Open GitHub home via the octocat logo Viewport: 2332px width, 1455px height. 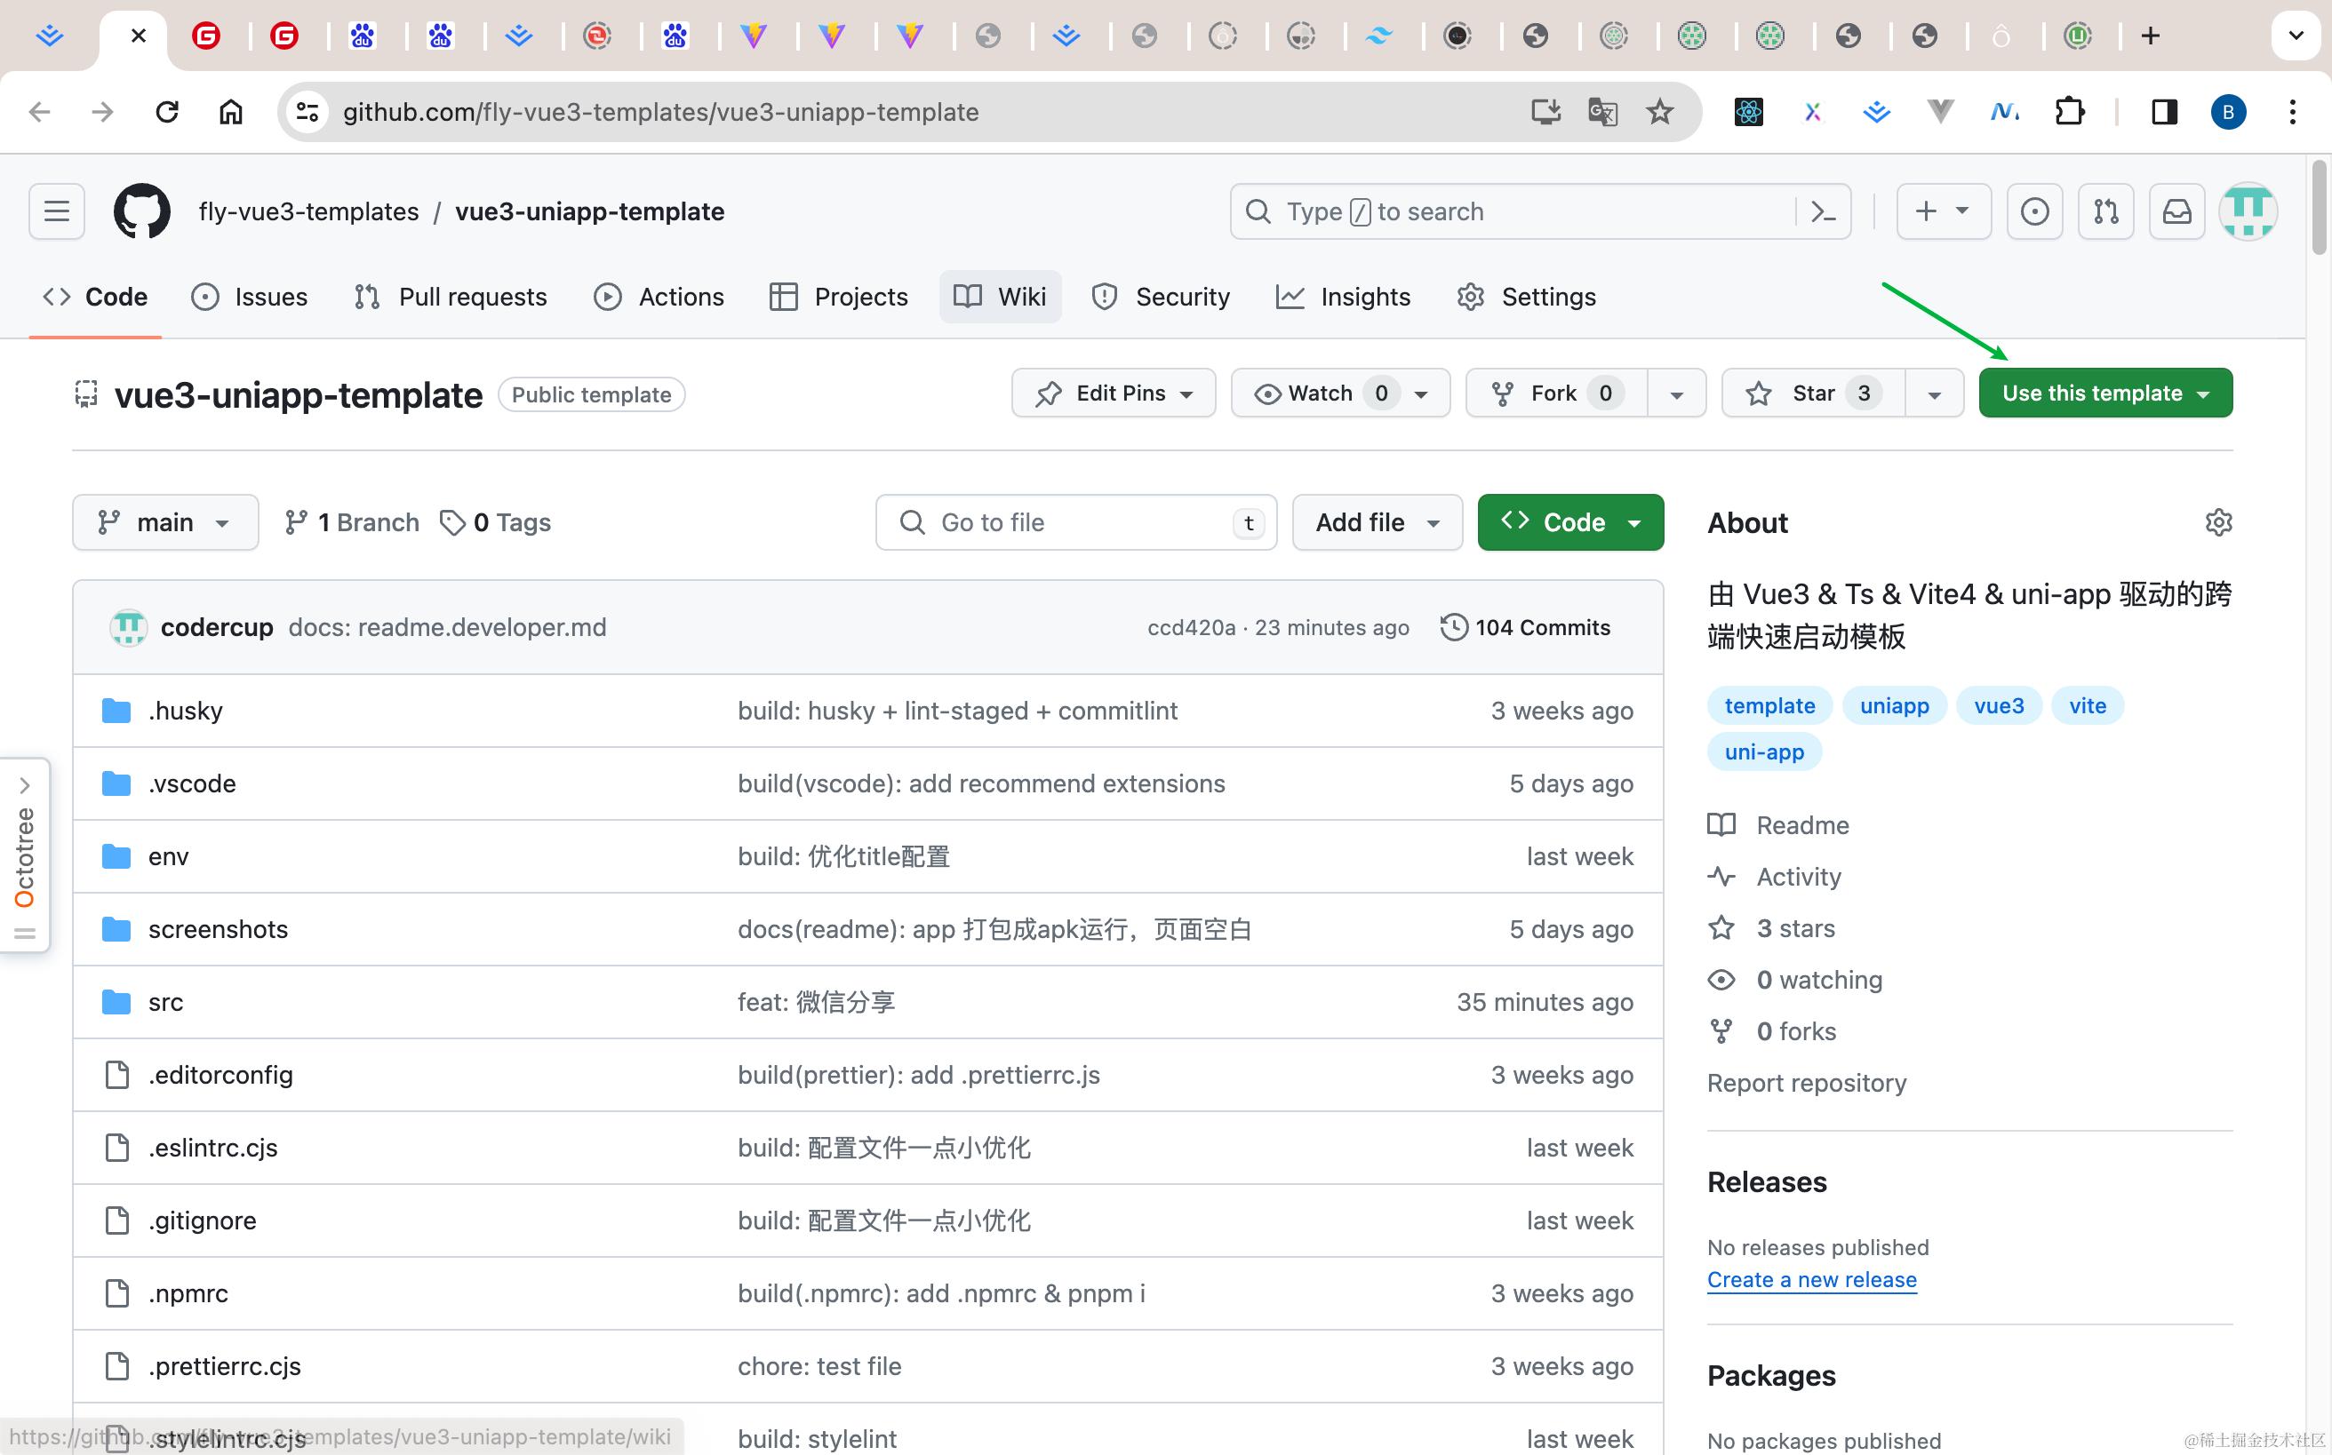[x=140, y=211]
